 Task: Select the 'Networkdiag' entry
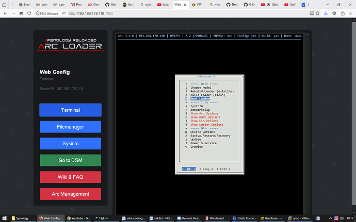[200, 110]
